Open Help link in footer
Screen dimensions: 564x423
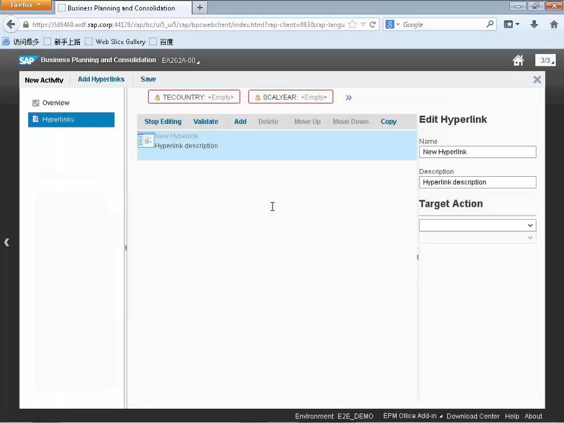512,416
